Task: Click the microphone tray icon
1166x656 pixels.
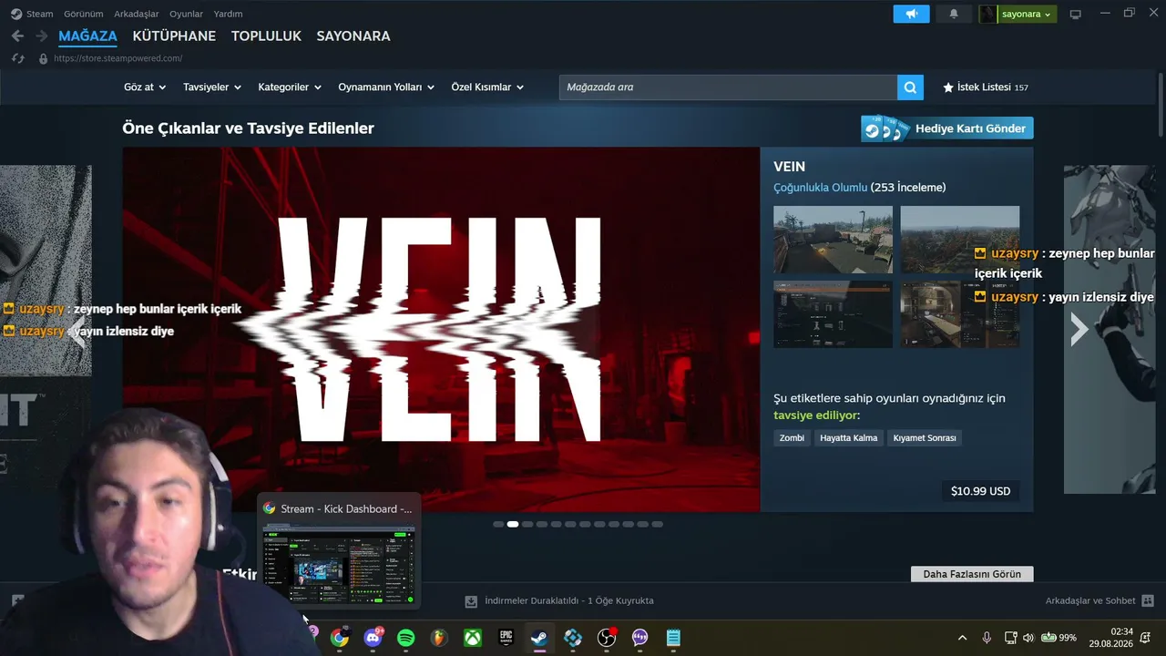Action: tap(987, 638)
